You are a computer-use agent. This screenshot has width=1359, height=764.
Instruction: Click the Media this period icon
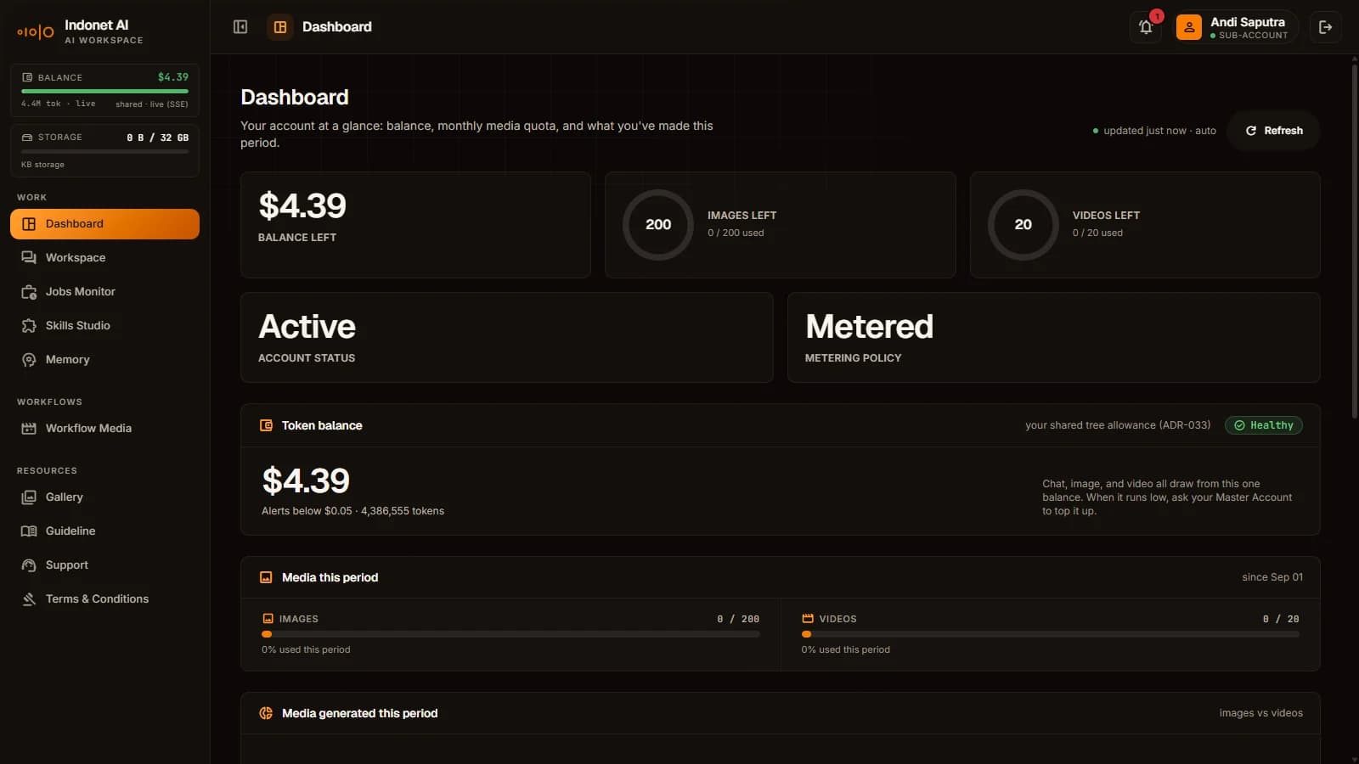pos(266,577)
